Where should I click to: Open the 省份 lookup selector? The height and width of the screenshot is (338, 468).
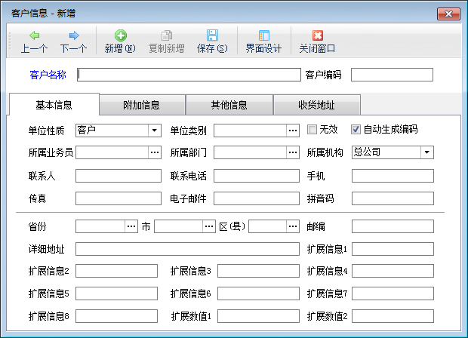[x=131, y=226]
